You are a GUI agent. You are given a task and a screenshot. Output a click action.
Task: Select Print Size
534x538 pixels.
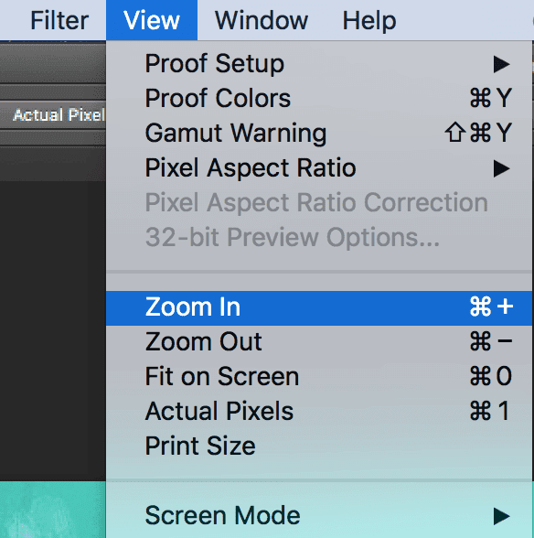click(319, 447)
